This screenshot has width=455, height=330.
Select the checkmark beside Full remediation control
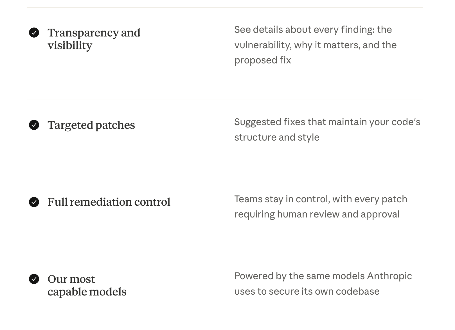(34, 202)
